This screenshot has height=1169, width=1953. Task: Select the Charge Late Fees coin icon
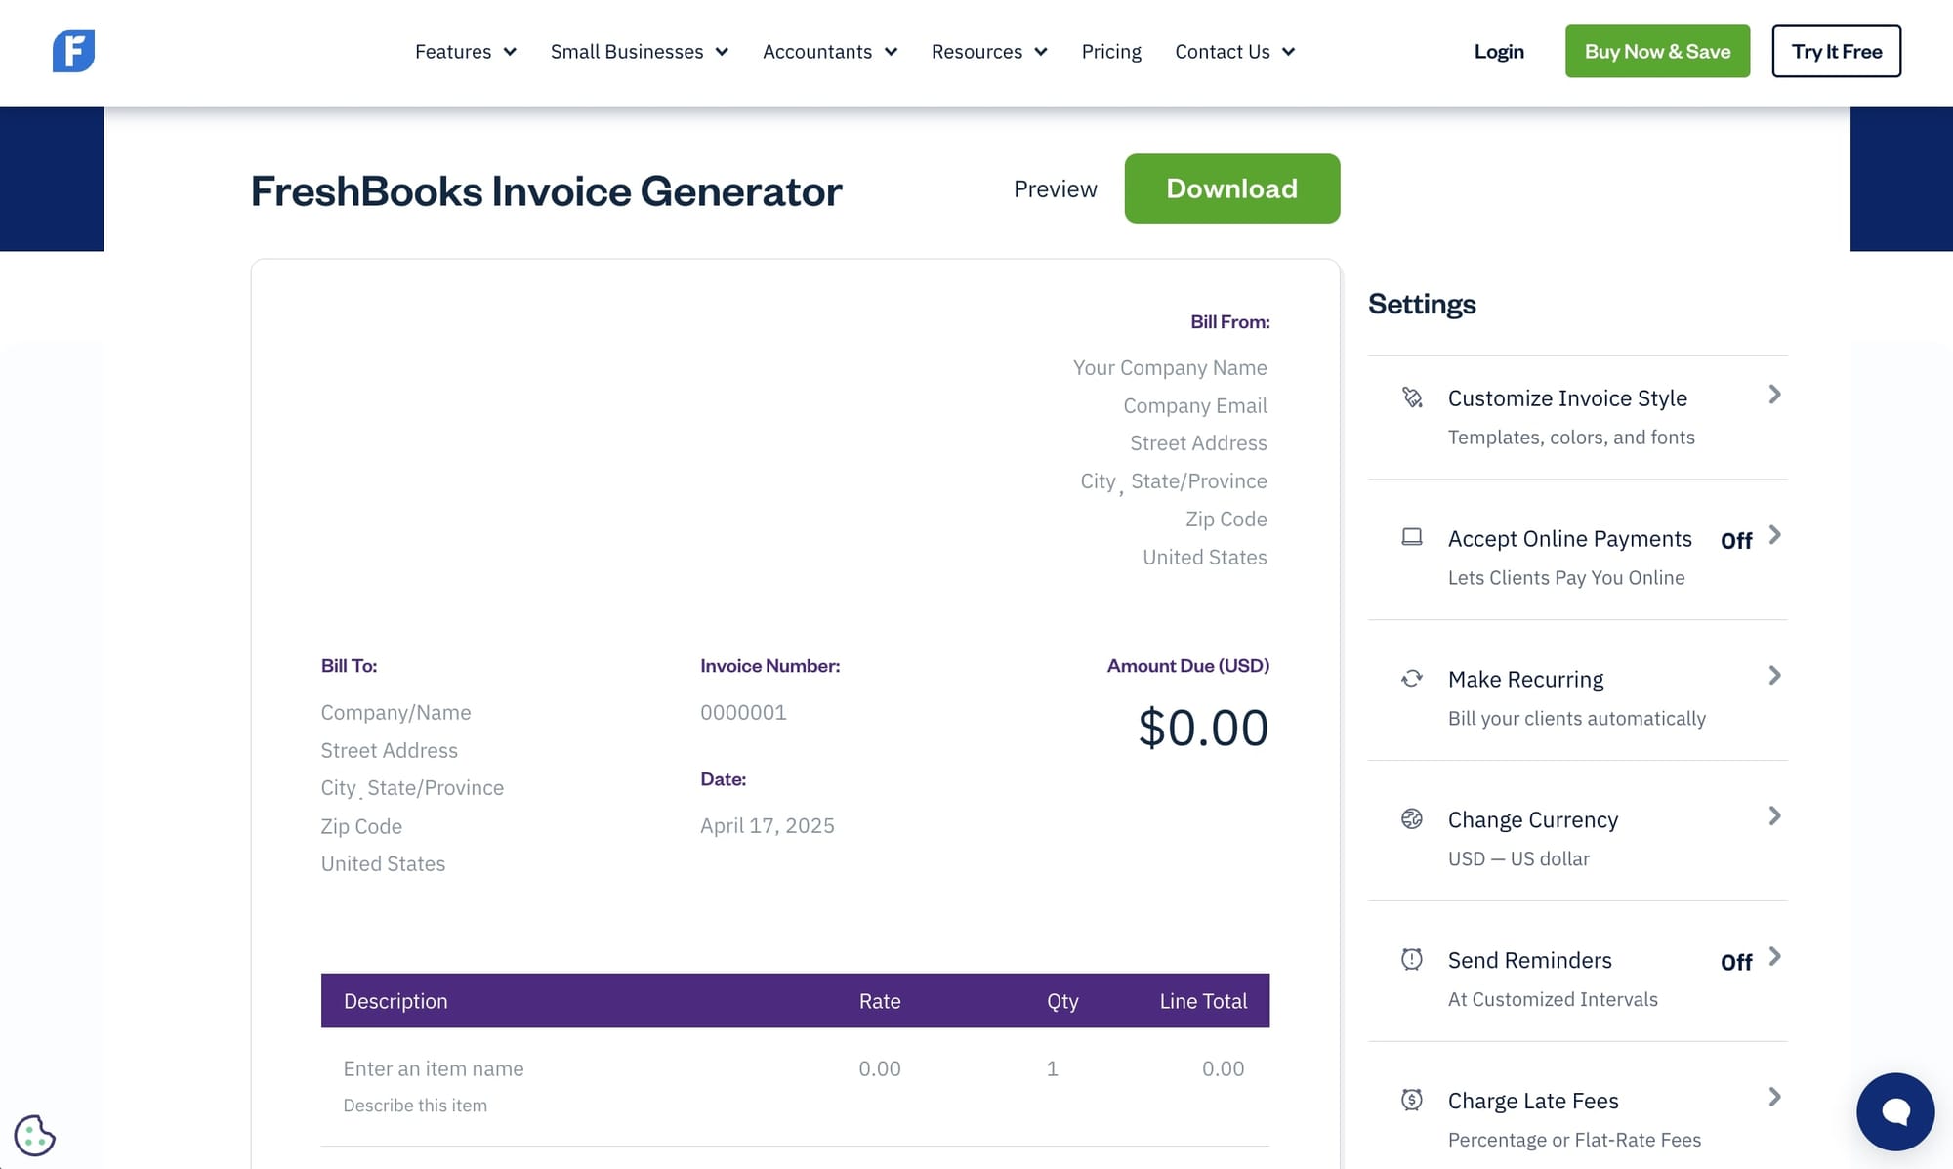tap(1413, 1099)
